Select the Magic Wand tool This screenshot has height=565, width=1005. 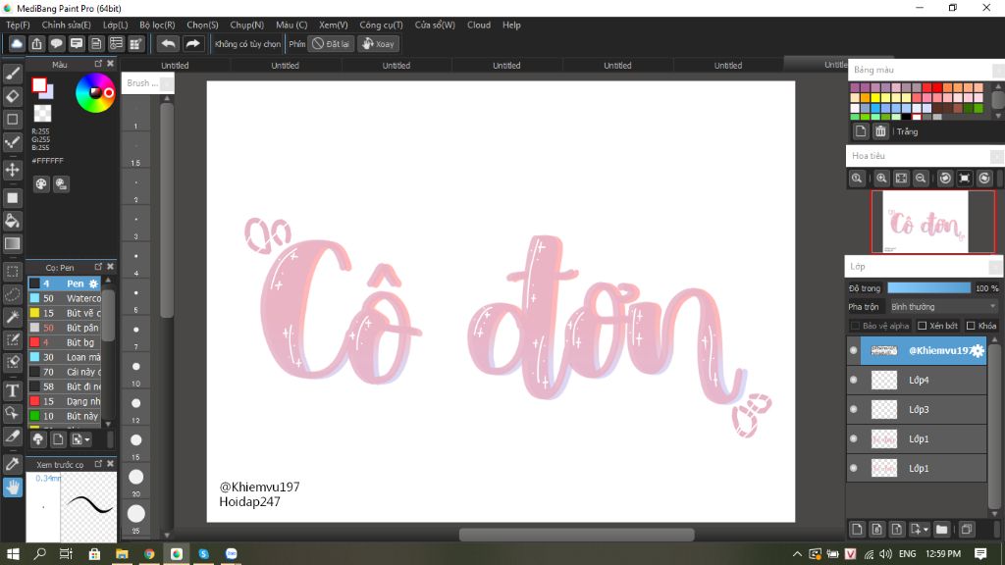coord(12,317)
